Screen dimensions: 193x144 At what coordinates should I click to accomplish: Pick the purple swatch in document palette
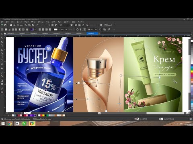click(x=31, y=116)
